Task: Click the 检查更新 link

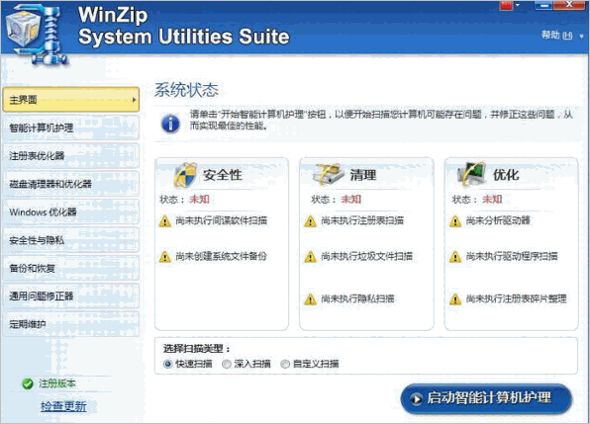Action: point(63,406)
